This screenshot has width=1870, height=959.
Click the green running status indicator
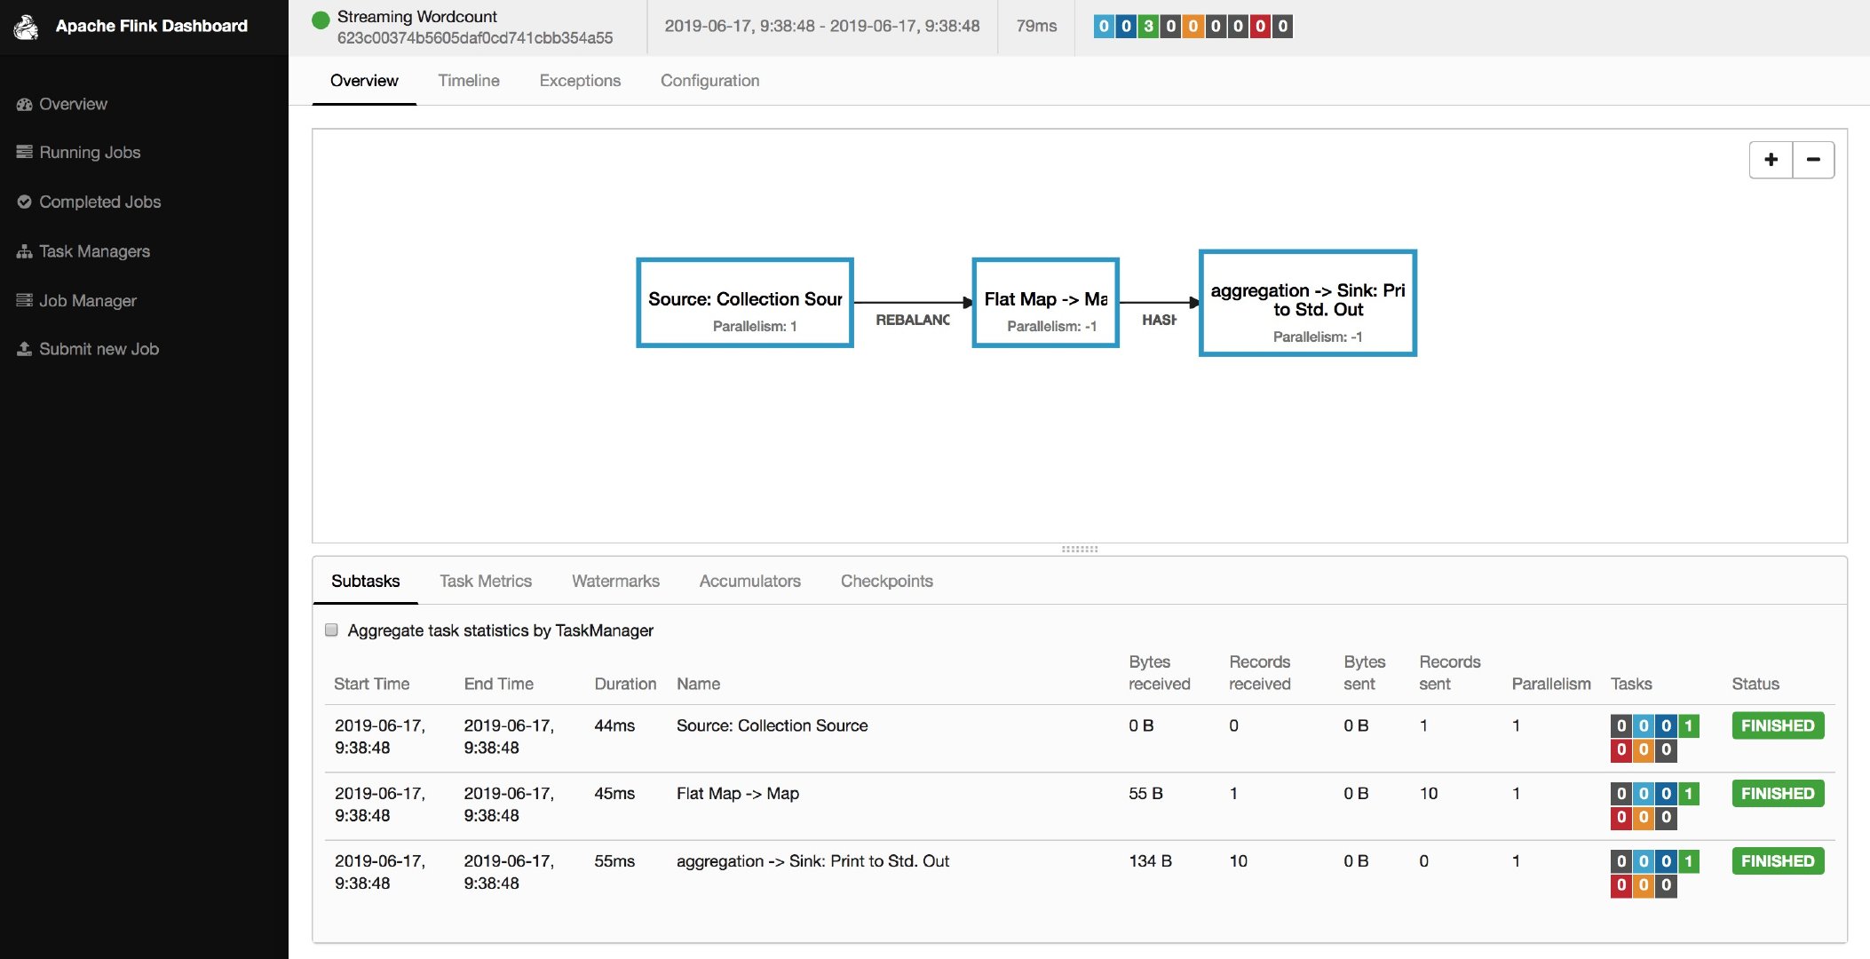tap(320, 19)
